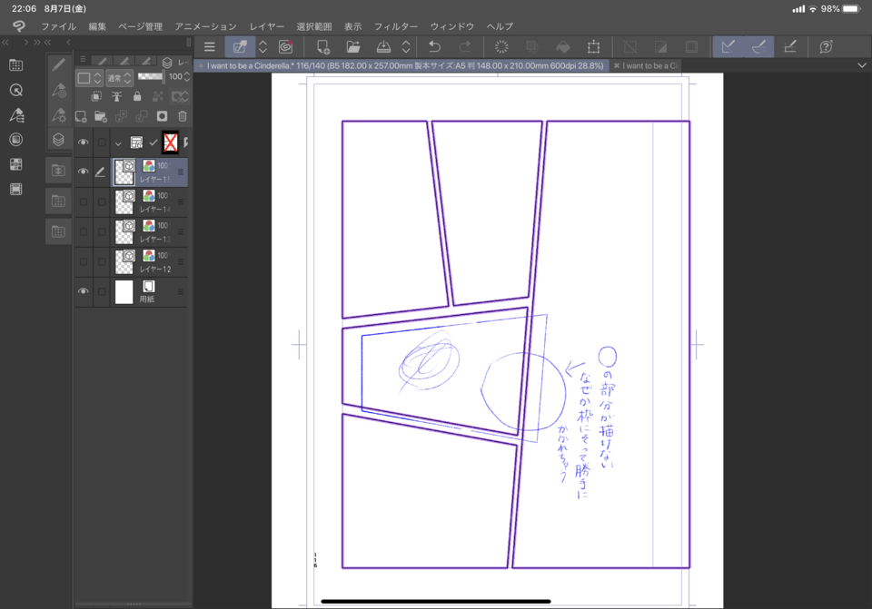Screen dimensions: 872x609
Task: Click the hamburger menu button in command bar
Action: [x=210, y=47]
